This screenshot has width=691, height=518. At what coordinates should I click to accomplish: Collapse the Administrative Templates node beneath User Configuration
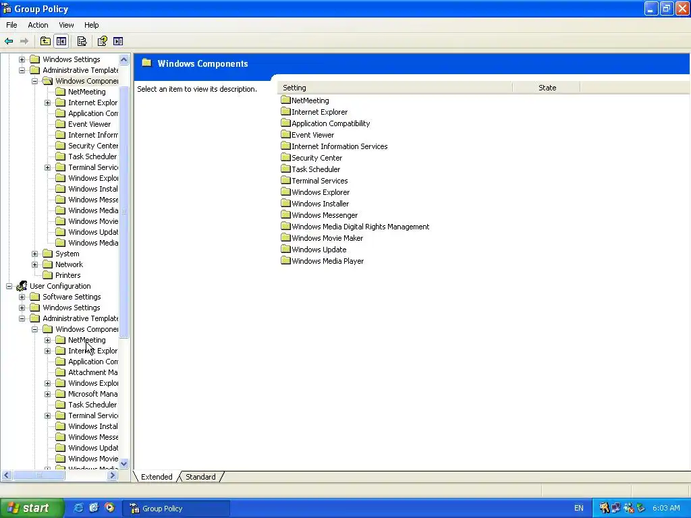pyautogui.click(x=22, y=318)
